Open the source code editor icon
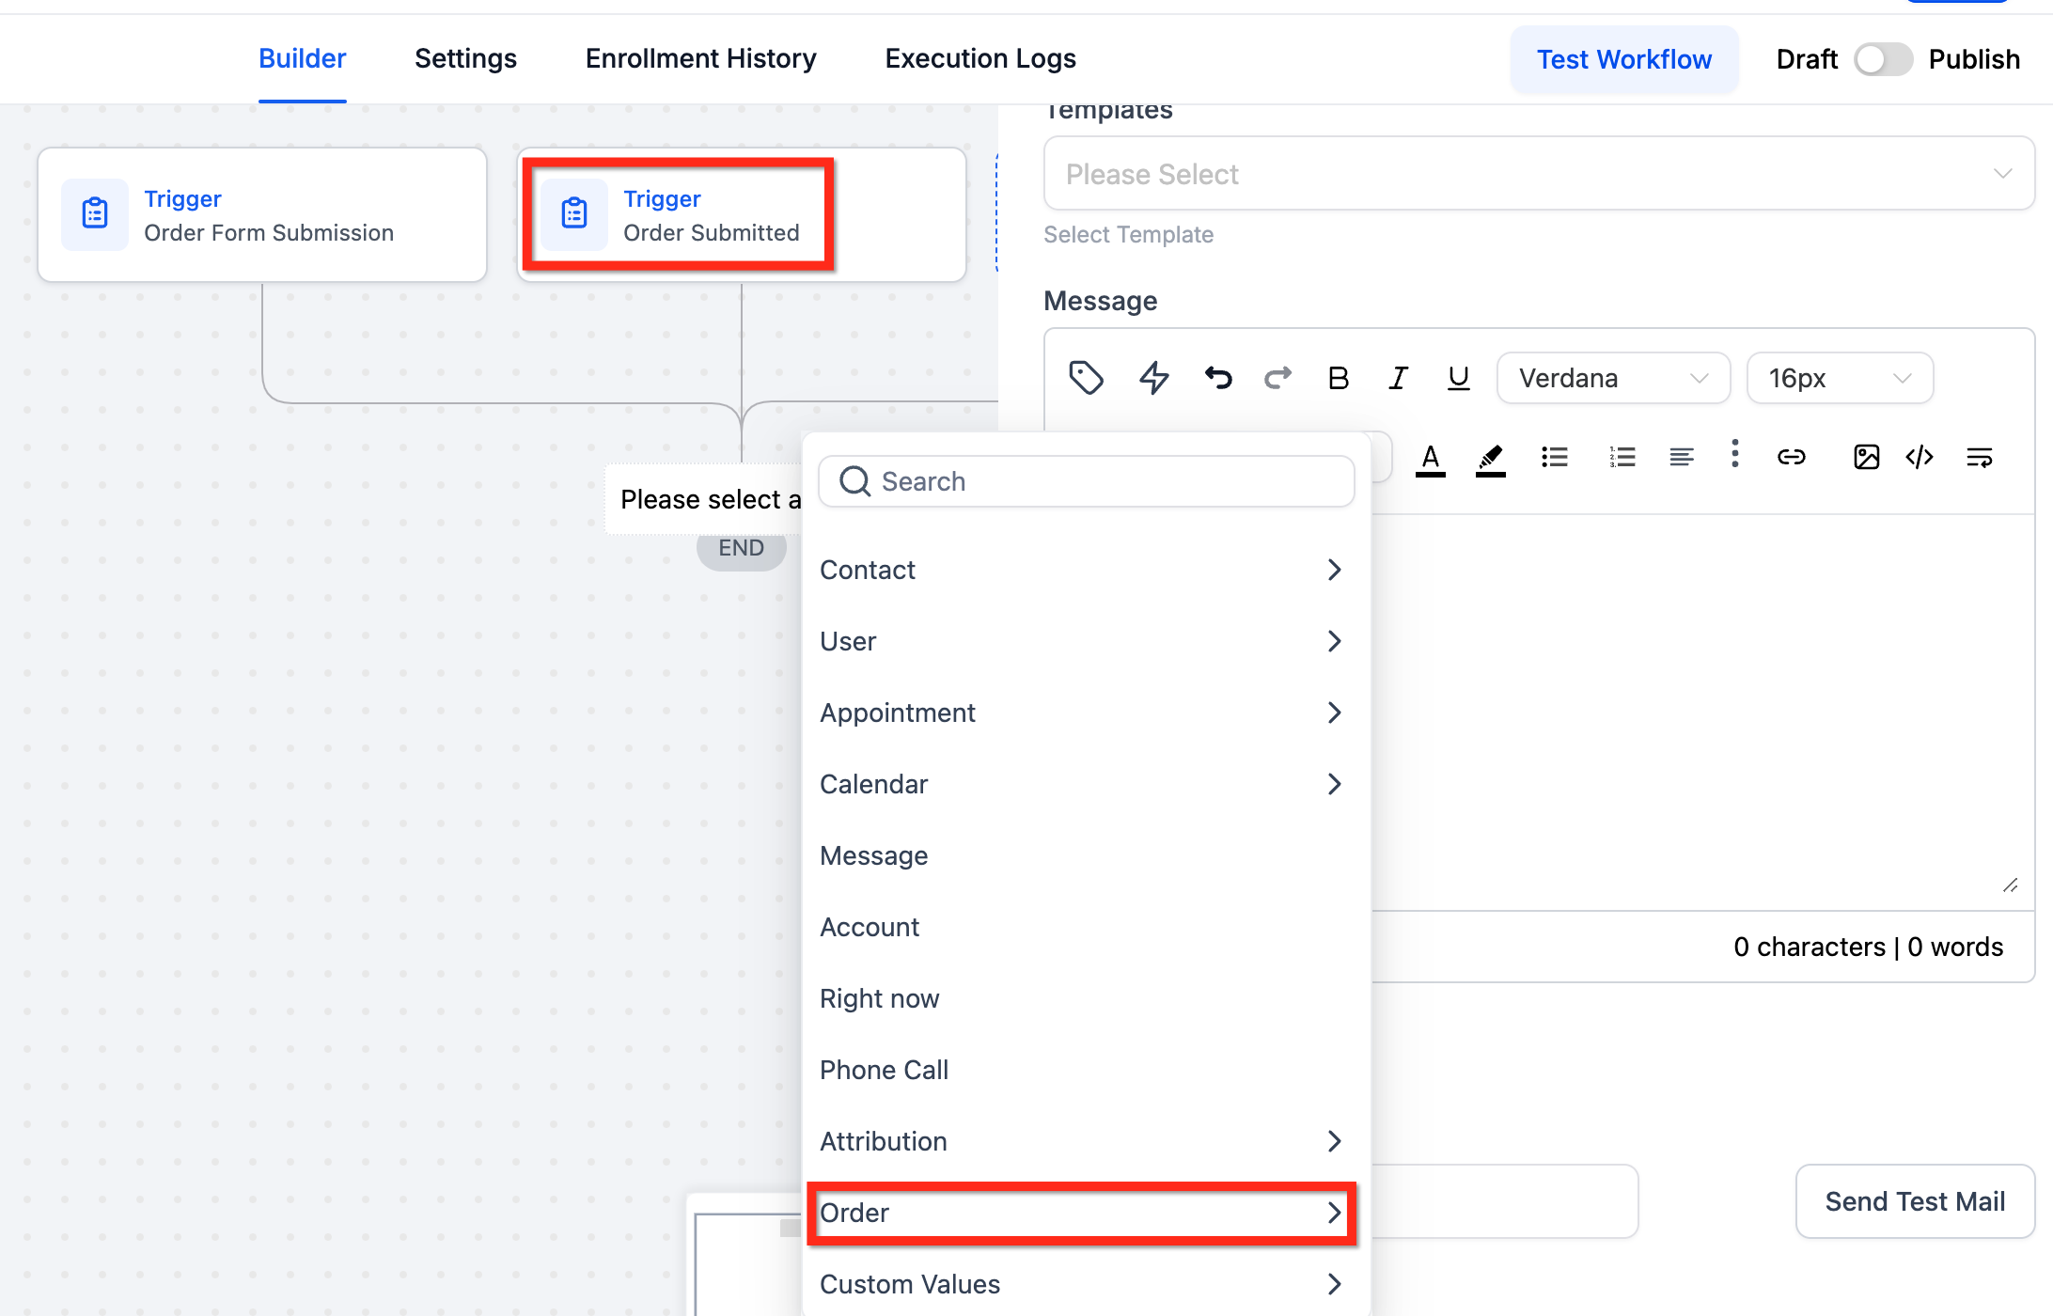 click(x=1920, y=457)
